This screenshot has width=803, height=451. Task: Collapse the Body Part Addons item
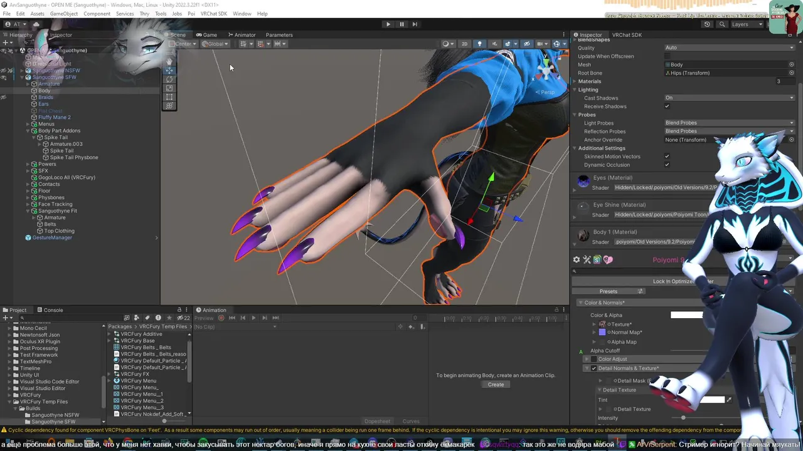point(28,131)
